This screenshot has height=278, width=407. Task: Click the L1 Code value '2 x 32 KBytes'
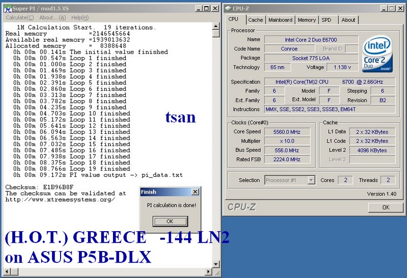pos(372,141)
